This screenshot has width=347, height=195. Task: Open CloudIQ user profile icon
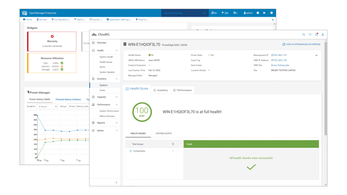click(323, 34)
